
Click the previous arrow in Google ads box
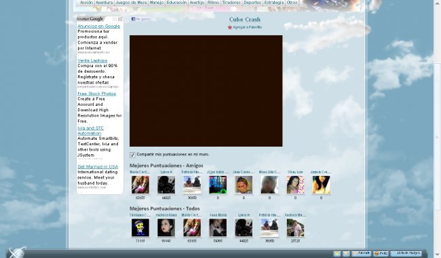pyautogui.click(x=115, y=19)
